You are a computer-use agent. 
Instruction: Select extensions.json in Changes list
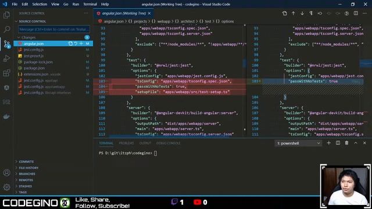53,74
